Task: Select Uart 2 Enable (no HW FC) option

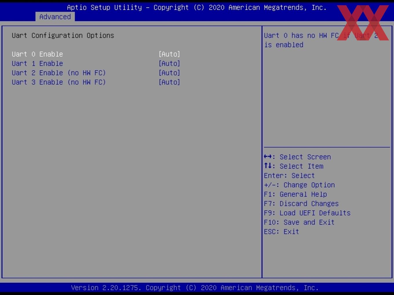Action: point(59,73)
